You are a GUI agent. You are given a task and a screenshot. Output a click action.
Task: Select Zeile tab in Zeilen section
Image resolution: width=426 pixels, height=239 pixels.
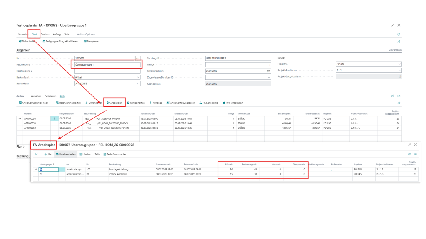[62, 96]
